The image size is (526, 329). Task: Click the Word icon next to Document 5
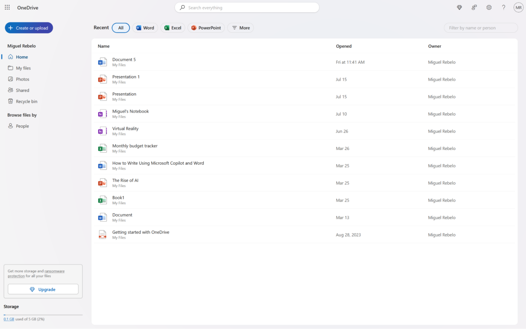(x=102, y=62)
